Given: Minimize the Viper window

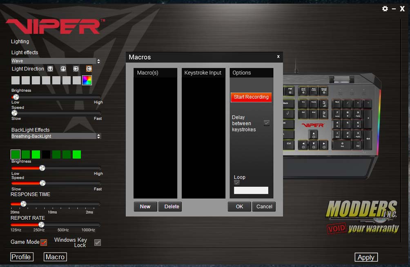Looking at the screenshot, I should tap(394, 9).
